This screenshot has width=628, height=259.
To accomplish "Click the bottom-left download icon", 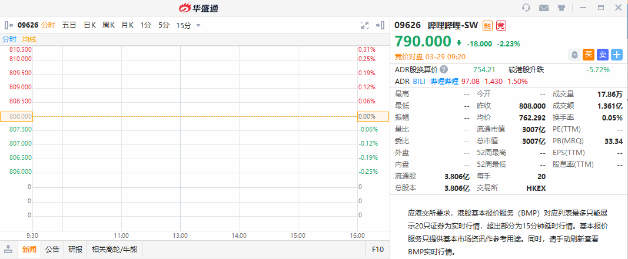I will (9, 249).
